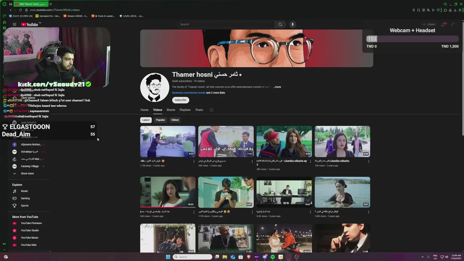Switch to channel Posts tab

click(199, 110)
